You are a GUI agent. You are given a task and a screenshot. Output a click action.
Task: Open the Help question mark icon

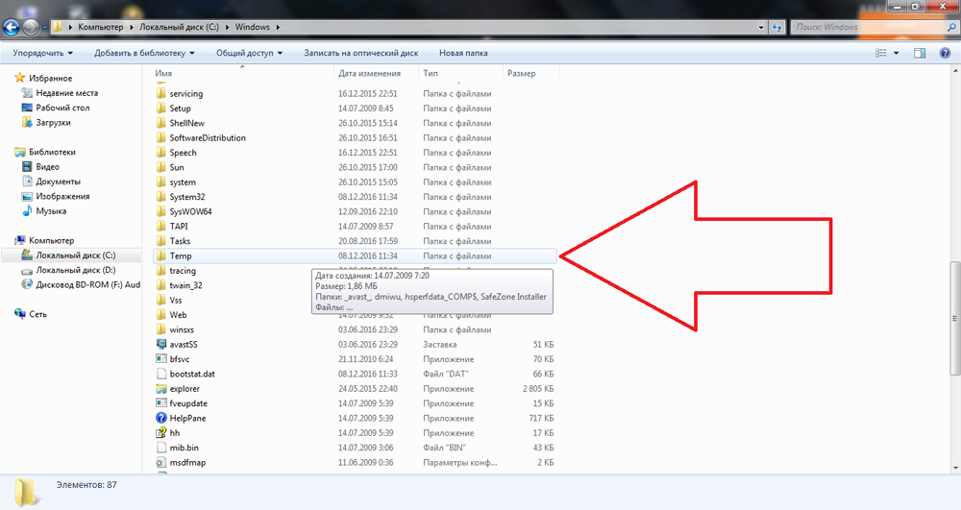pos(944,53)
